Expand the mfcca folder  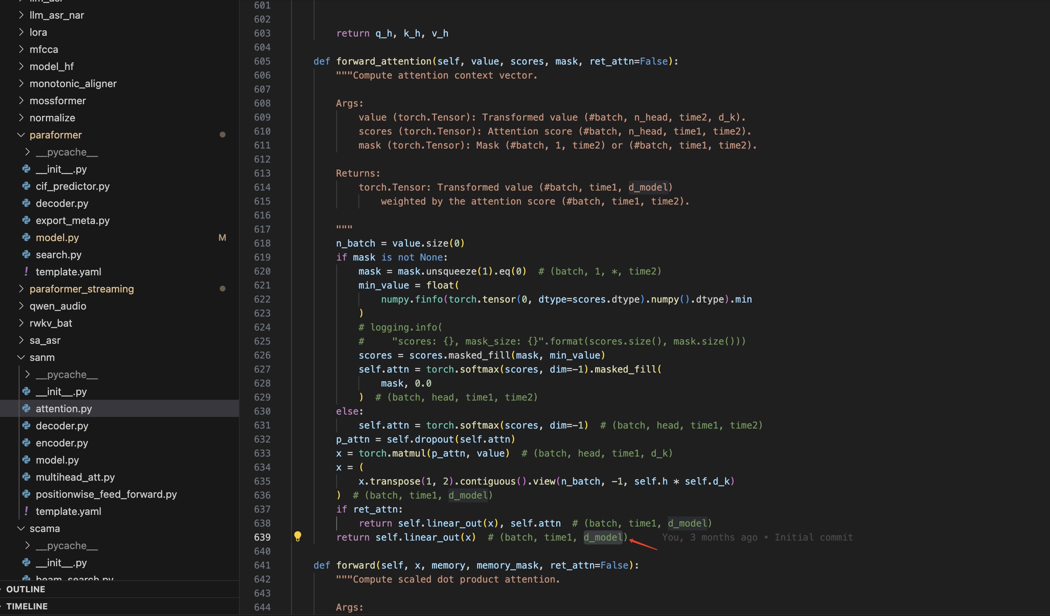point(21,49)
